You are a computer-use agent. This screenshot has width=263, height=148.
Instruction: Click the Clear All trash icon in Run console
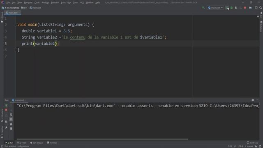[x=11, y=129]
